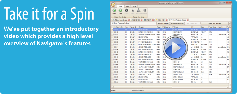Select the All Open Sales Orders tab
The image size is (237, 94).
(x=121, y=20)
